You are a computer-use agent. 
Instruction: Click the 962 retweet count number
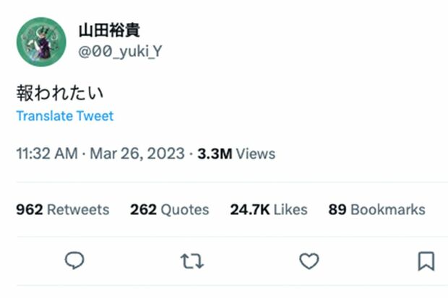pos(29,210)
